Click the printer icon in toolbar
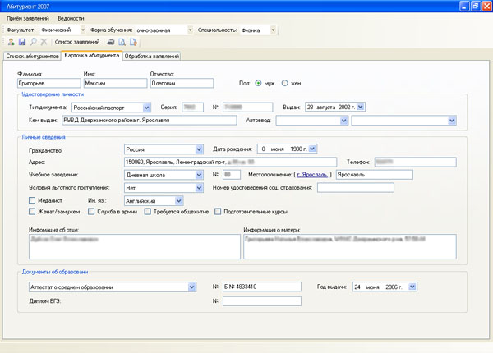 (111, 41)
